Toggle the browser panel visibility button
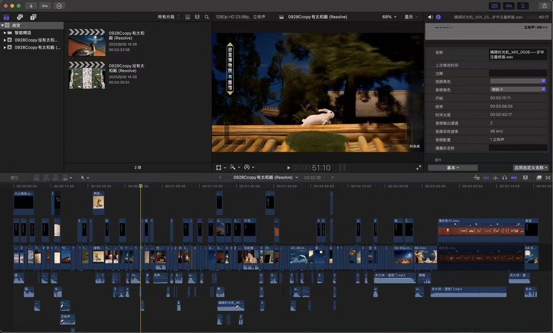 494,5
